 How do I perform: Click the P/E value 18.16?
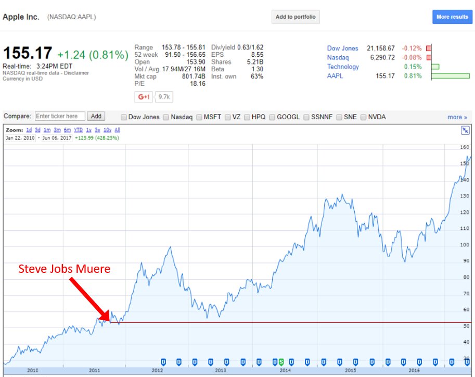tap(198, 84)
